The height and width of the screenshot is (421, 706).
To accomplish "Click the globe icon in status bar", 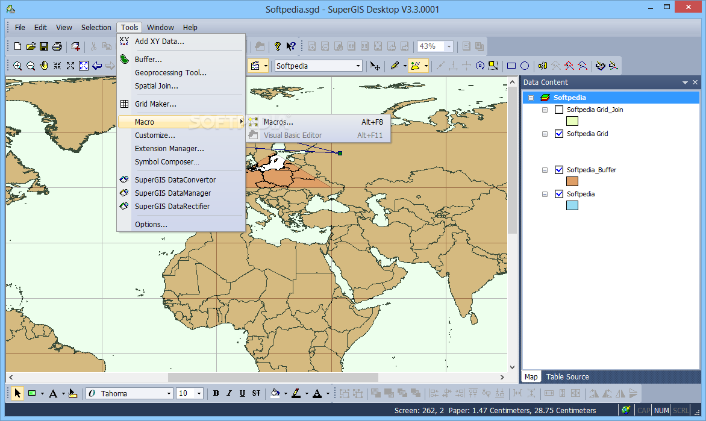I will pyautogui.click(x=626, y=410).
